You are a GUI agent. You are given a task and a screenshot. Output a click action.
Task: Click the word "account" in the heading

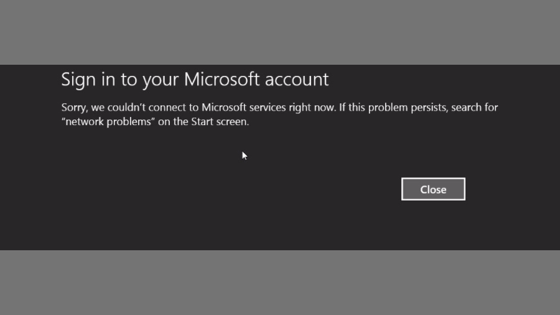296,80
